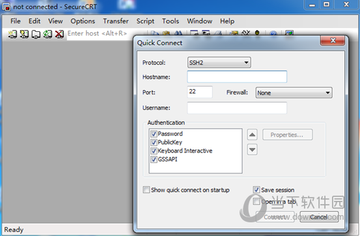Click the Username input field
The width and height of the screenshot is (360, 236).
pyautogui.click(x=237, y=108)
